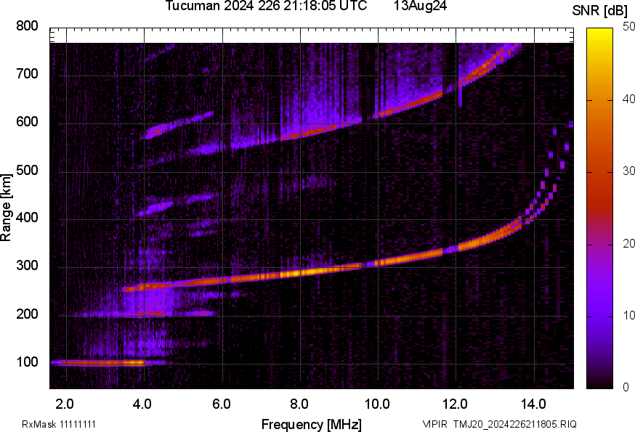Click the yellow top of the SNR colorbar
Image resolution: width=635 pixels, height=432 pixels.
click(599, 33)
